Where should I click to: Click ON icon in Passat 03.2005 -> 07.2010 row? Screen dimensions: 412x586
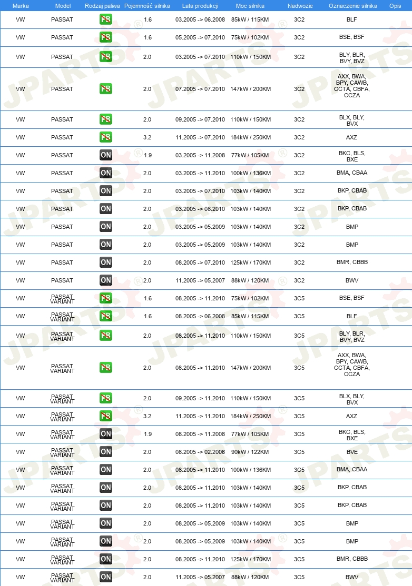pos(106,191)
